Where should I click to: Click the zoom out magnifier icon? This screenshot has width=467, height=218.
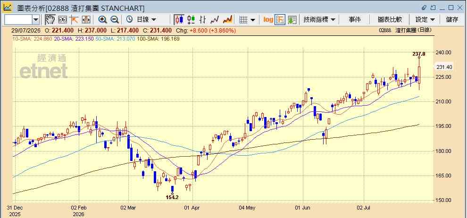(x=115, y=20)
